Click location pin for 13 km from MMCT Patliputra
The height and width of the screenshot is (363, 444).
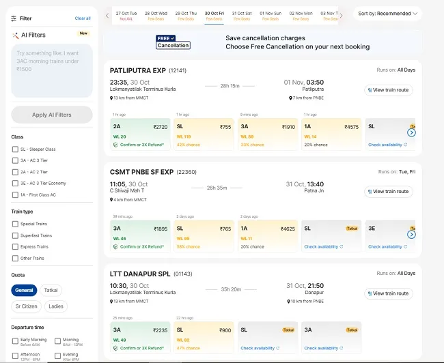pos(111,98)
